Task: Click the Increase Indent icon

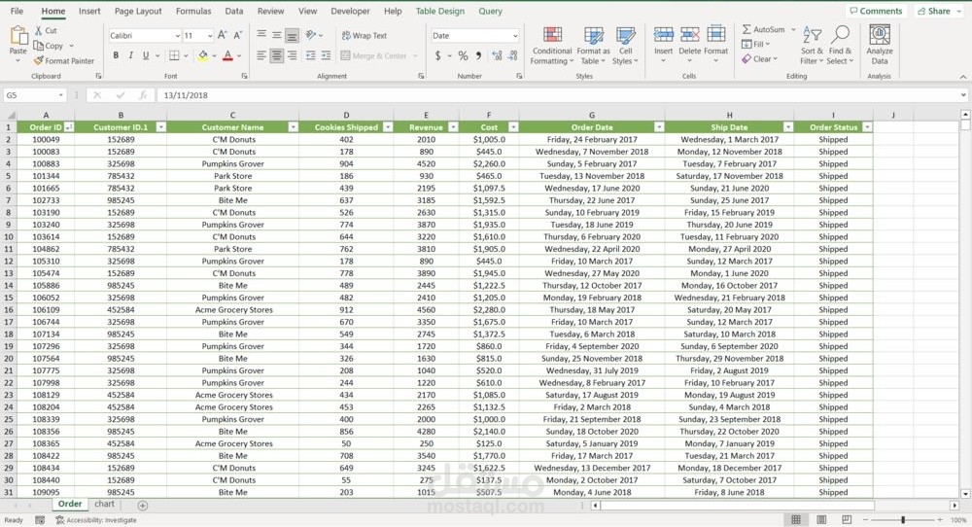Action: coord(326,55)
